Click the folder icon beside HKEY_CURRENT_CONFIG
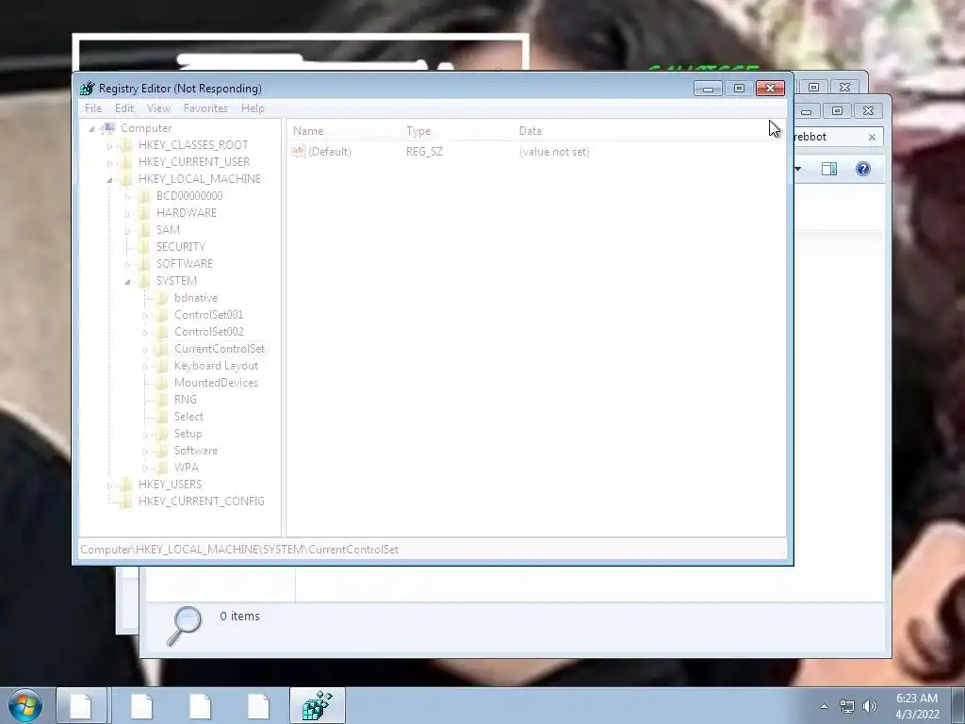Image resolution: width=965 pixels, height=724 pixels. pyautogui.click(x=125, y=502)
